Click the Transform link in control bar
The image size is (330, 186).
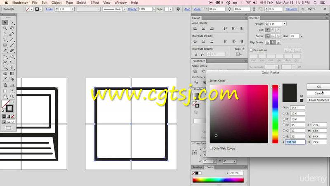pyautogui.click(x=291, y=9)
